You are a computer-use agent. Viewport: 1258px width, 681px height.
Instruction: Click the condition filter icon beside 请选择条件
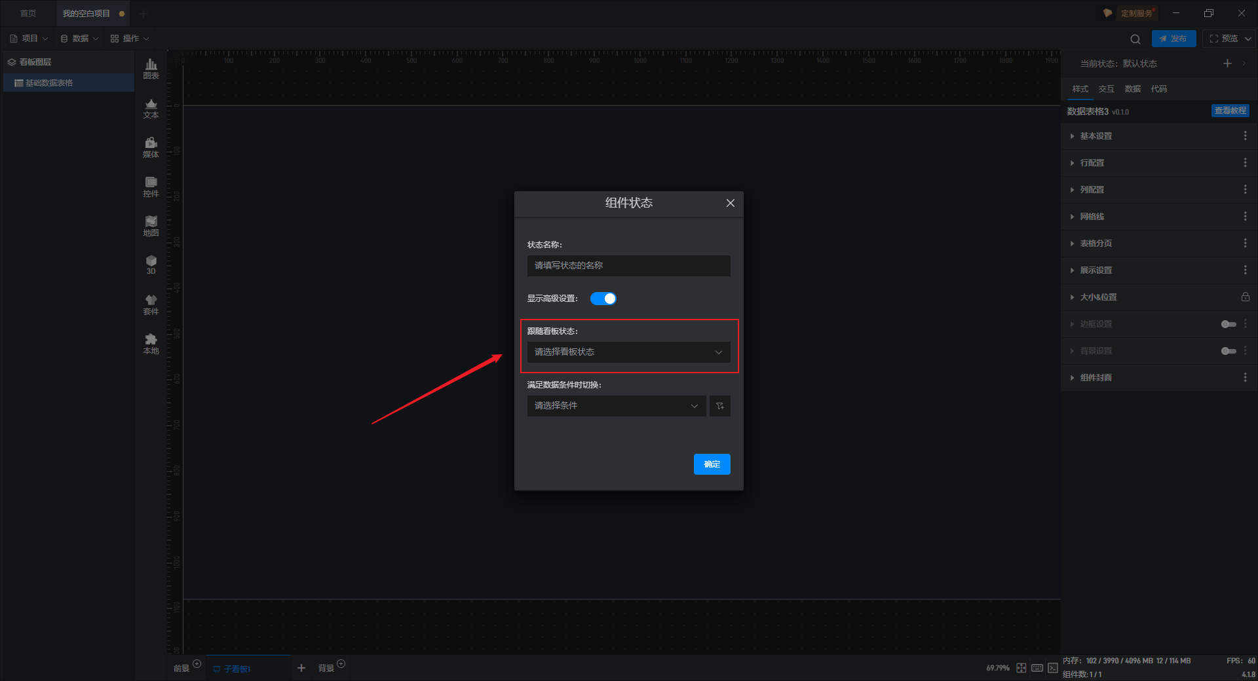(720, 406)
